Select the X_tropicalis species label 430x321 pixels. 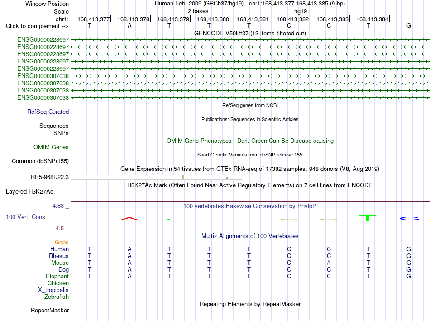[x=53, y=290]
